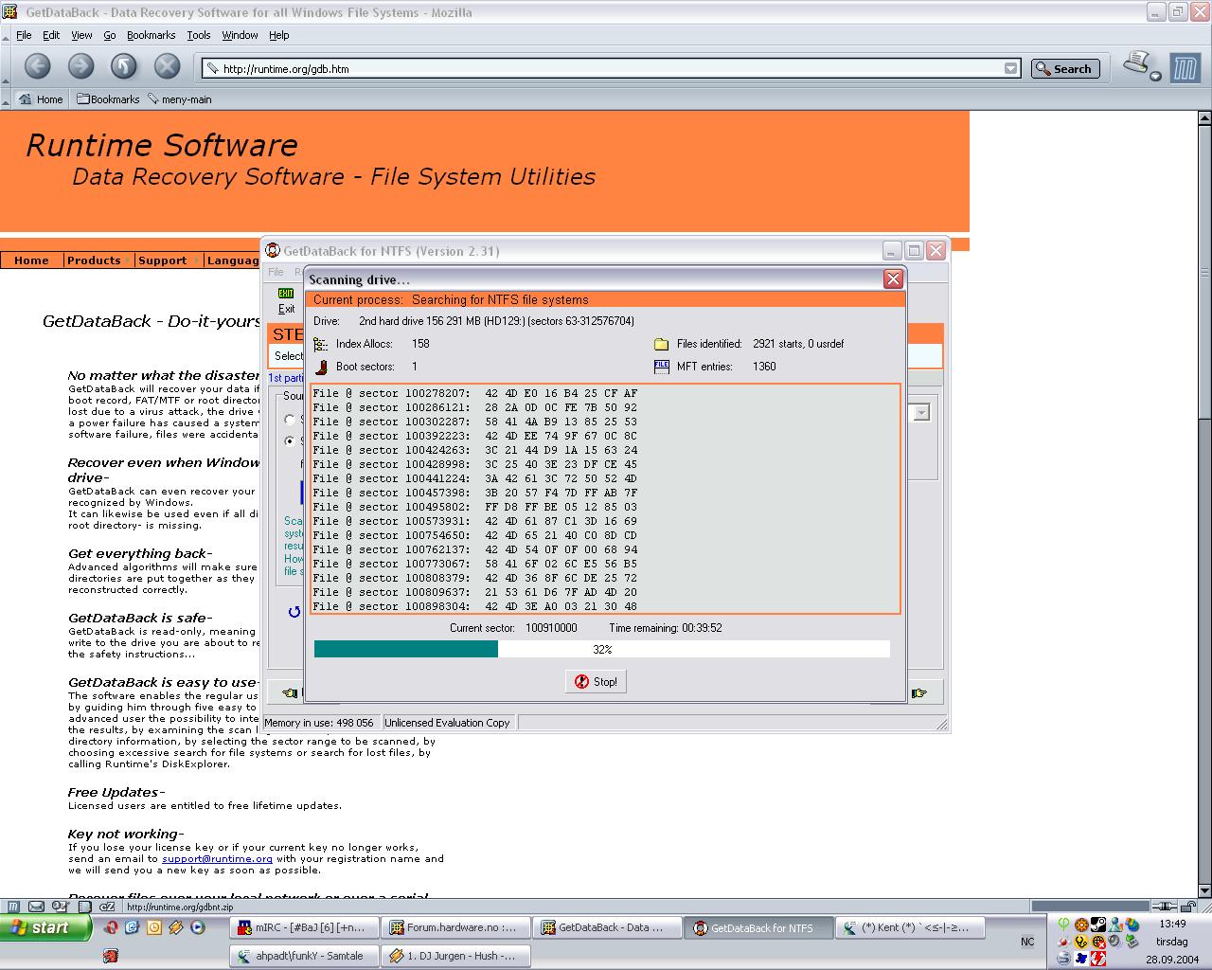This screenshot has width=1212, height=970.
Task: Open the support@runtime.org email link
Action: 217,859
